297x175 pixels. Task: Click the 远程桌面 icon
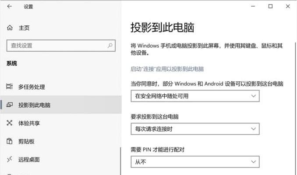(x=10, y=159)
